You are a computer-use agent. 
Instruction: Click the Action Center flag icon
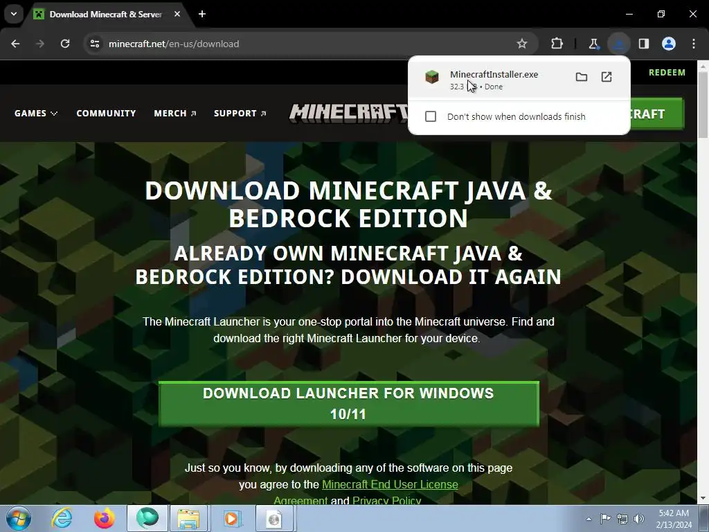pos(605,519)
